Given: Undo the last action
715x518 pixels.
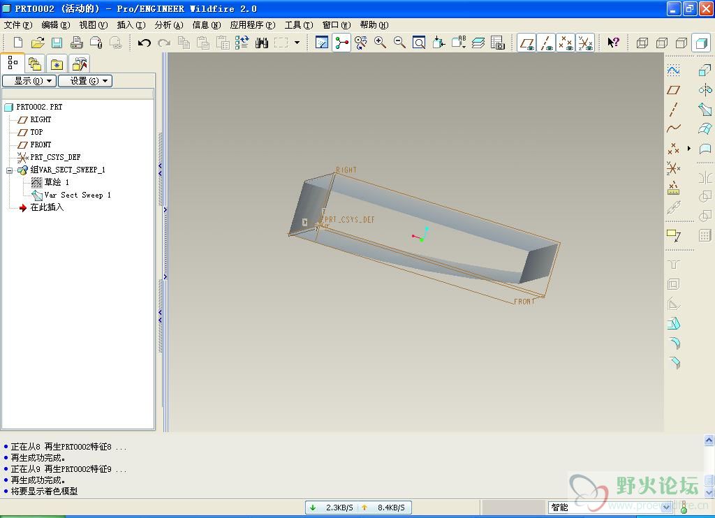Looking at the screenshot, I should coord(145,43).
